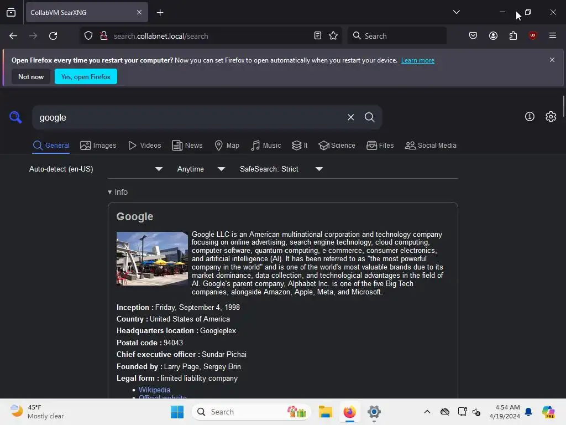Switch to the Files category

coord(380,146)
